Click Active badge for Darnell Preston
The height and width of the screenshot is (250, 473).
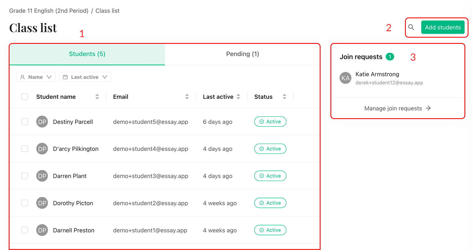270,230
